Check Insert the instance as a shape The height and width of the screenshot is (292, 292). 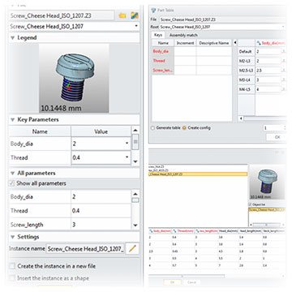[x=12, y=278]
